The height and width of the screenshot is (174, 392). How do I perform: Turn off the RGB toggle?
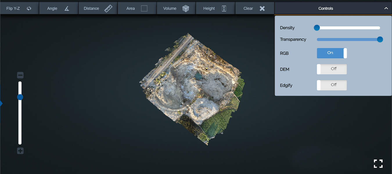[332, 53]
